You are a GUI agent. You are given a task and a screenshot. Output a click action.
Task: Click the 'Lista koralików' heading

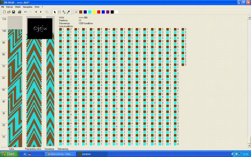66,26
